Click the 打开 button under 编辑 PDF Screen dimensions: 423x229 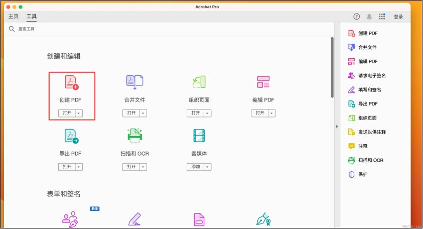[260, 113]
